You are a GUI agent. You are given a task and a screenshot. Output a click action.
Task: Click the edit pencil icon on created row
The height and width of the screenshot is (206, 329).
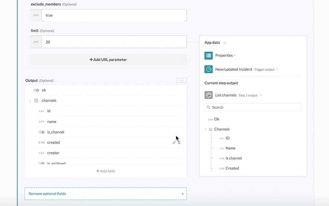point(174,143)
